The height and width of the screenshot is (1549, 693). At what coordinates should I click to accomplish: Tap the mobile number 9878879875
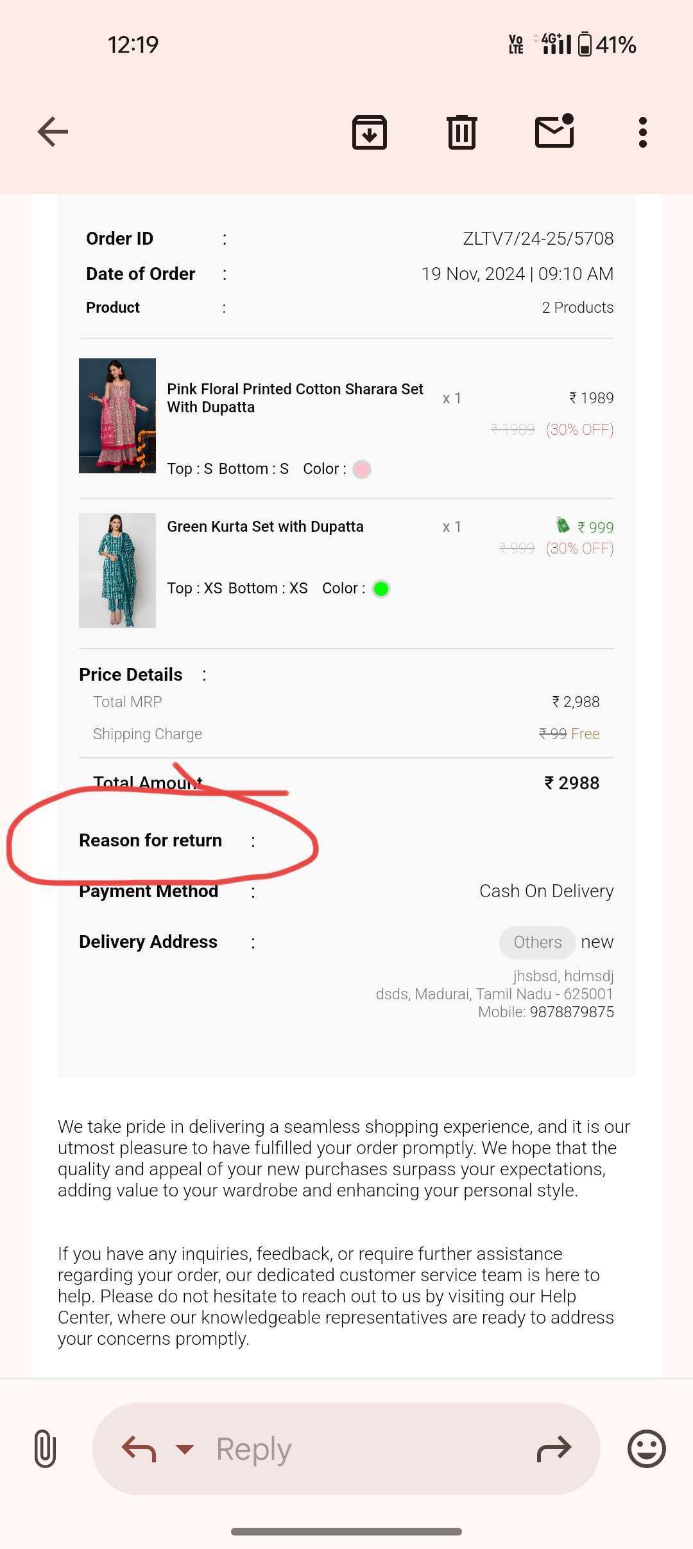[572, 1012]
